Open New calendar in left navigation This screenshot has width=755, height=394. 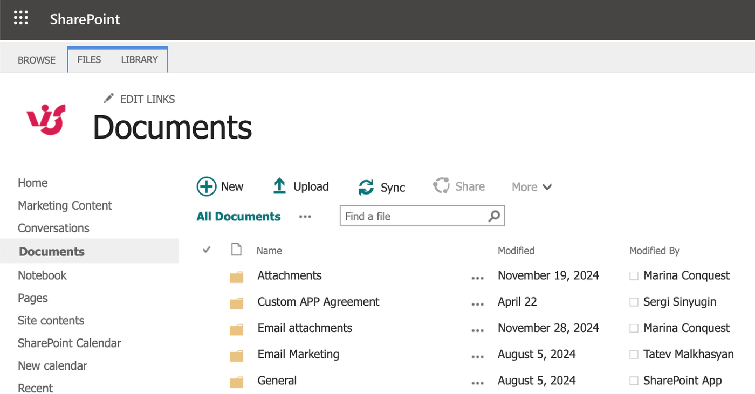tap(52, 365)
